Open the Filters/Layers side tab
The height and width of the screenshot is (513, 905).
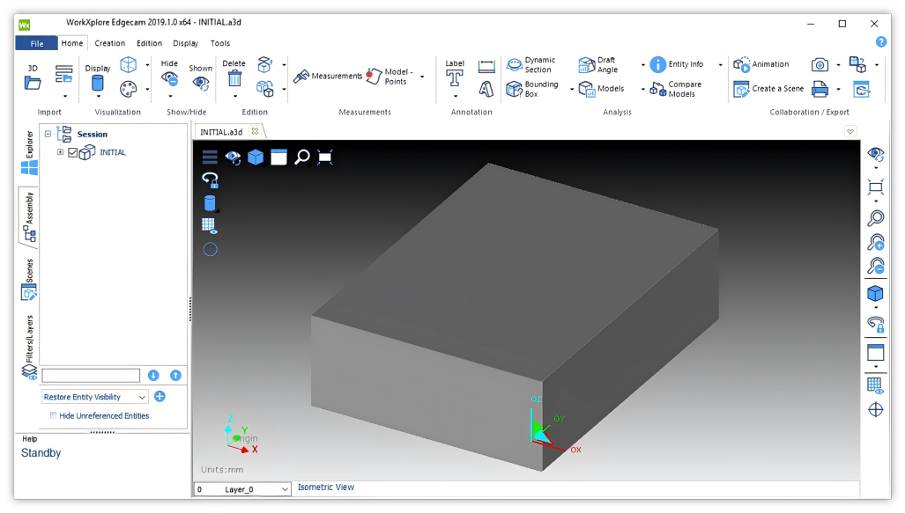tap(29, 346)
